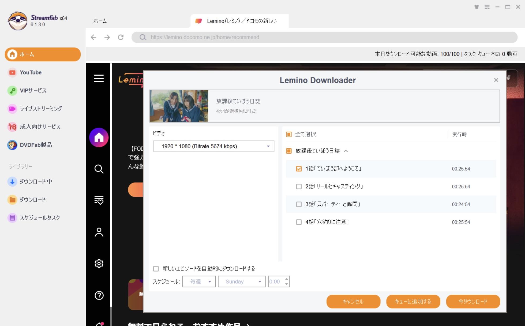Click キューに追加する button

tap(413, 302)
